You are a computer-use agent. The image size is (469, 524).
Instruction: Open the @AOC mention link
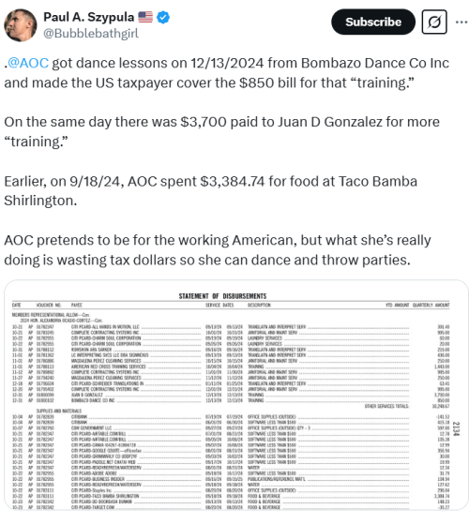coord(28,63)
